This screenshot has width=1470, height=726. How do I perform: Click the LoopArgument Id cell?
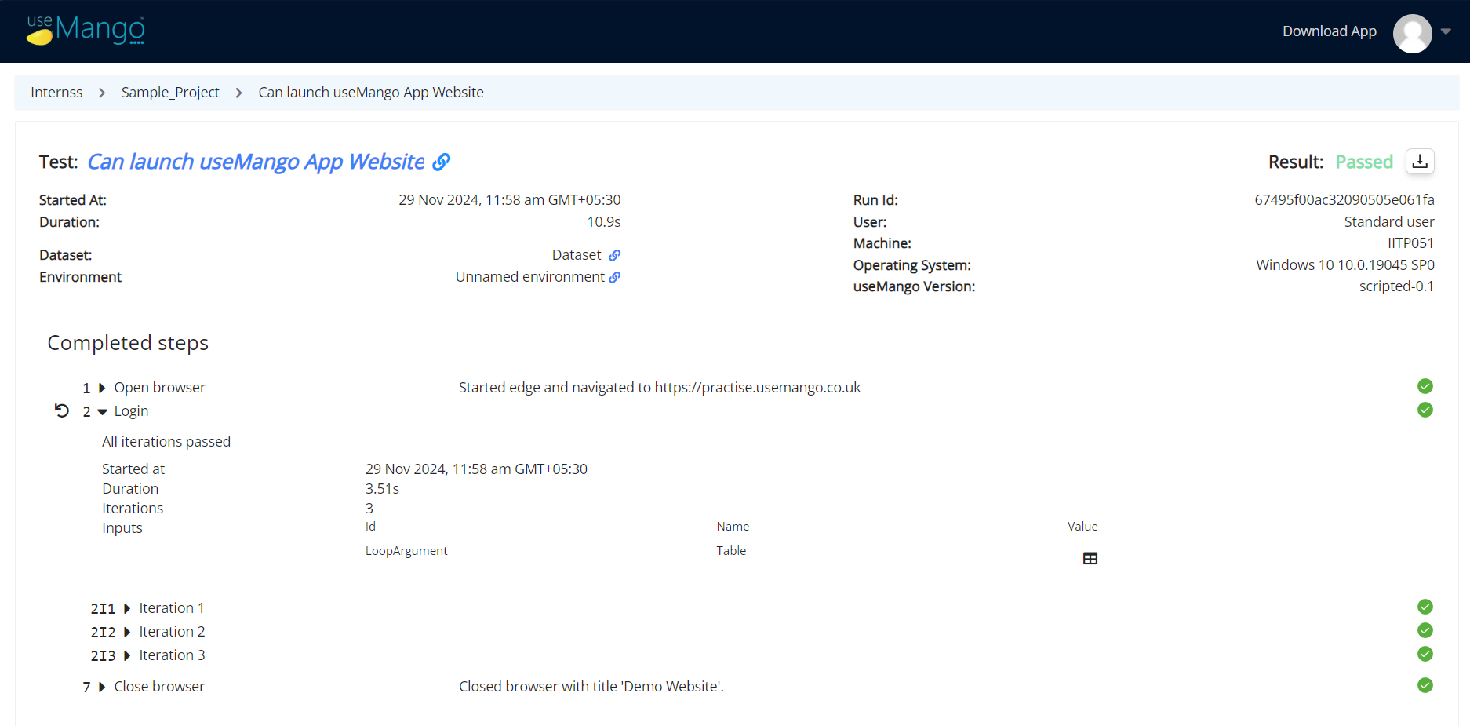pyautogui.click(x=406, y=551)
